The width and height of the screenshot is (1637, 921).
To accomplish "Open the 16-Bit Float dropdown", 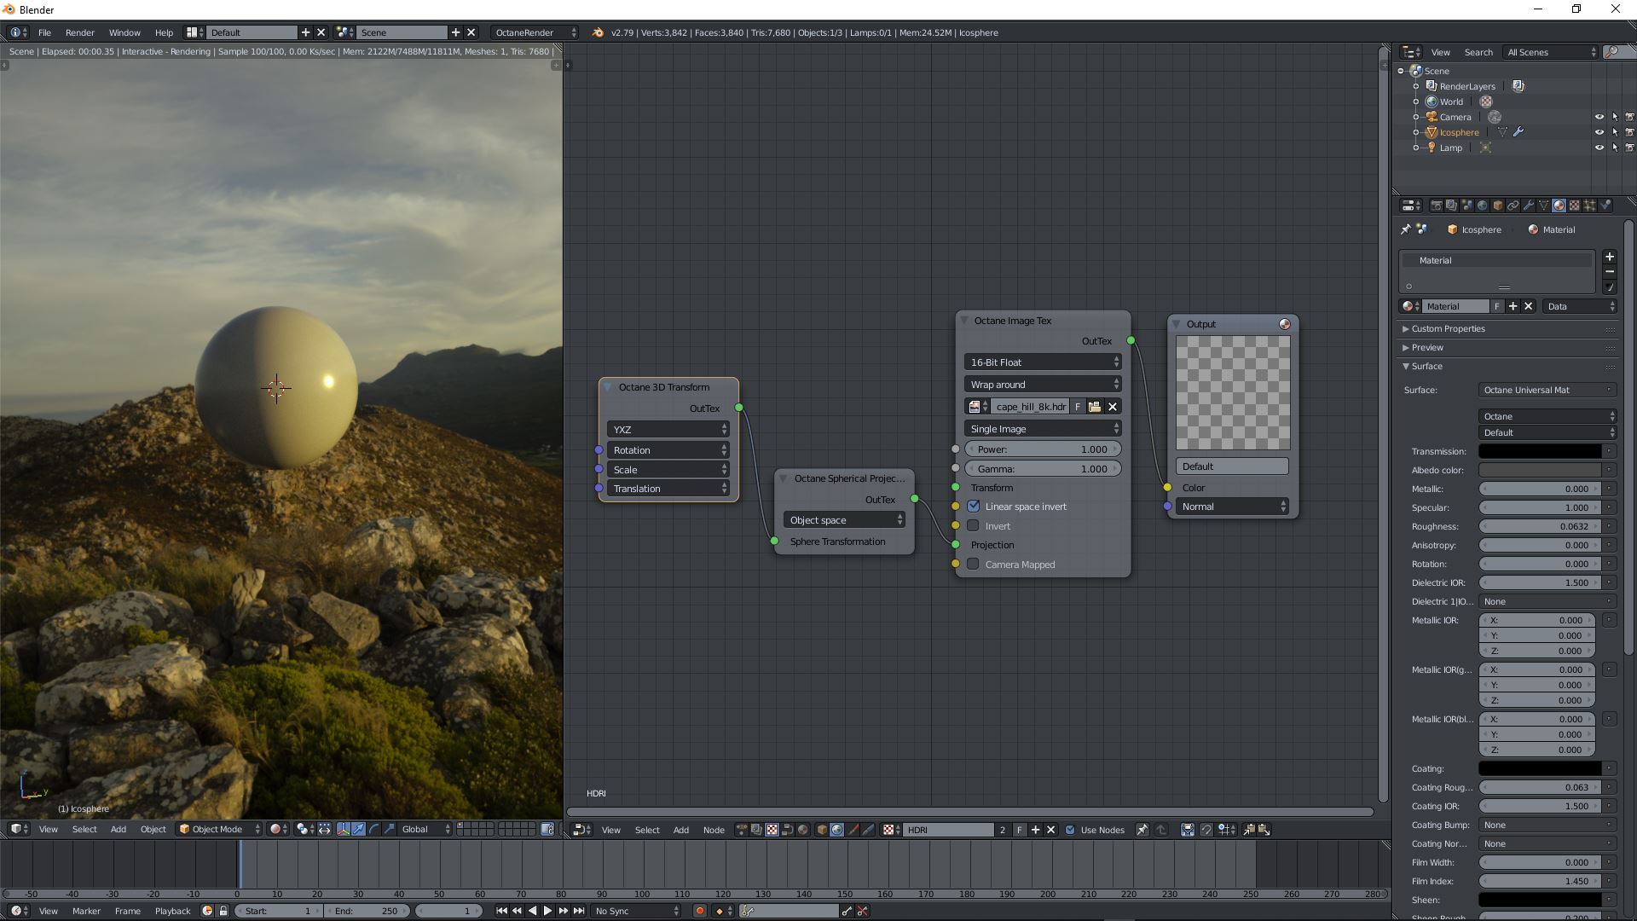I will click(x=1042, y=362).
